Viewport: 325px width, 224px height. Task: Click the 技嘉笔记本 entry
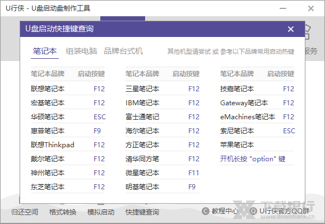[237, 88]
